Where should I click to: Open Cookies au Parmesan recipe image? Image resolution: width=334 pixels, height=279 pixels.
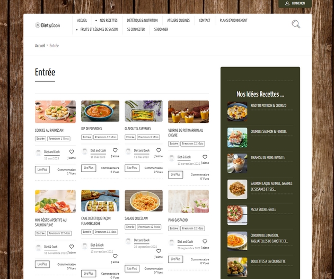(x=55, y=112)
